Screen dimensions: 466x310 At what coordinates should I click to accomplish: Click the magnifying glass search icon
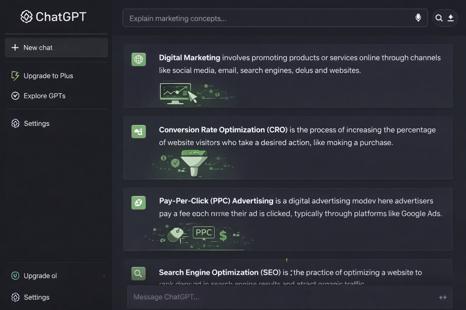439,18
